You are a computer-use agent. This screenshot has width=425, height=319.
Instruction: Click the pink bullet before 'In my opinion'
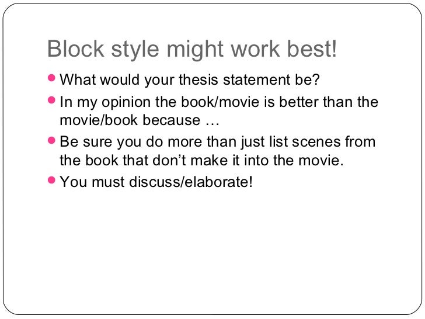[x=51, y=100]
